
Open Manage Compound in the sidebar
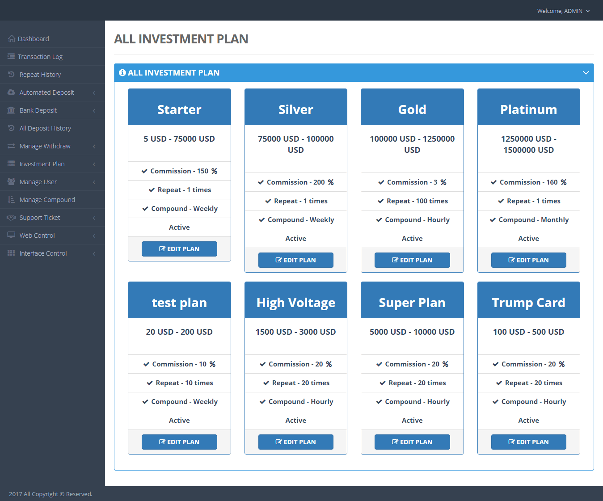click(47, 200)
